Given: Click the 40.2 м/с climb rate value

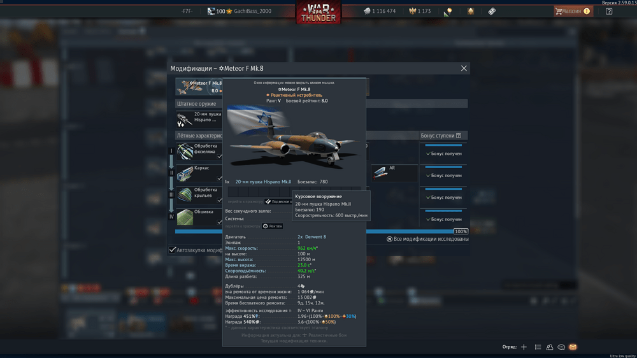Looking at the screenshot, I should (306, 271).
